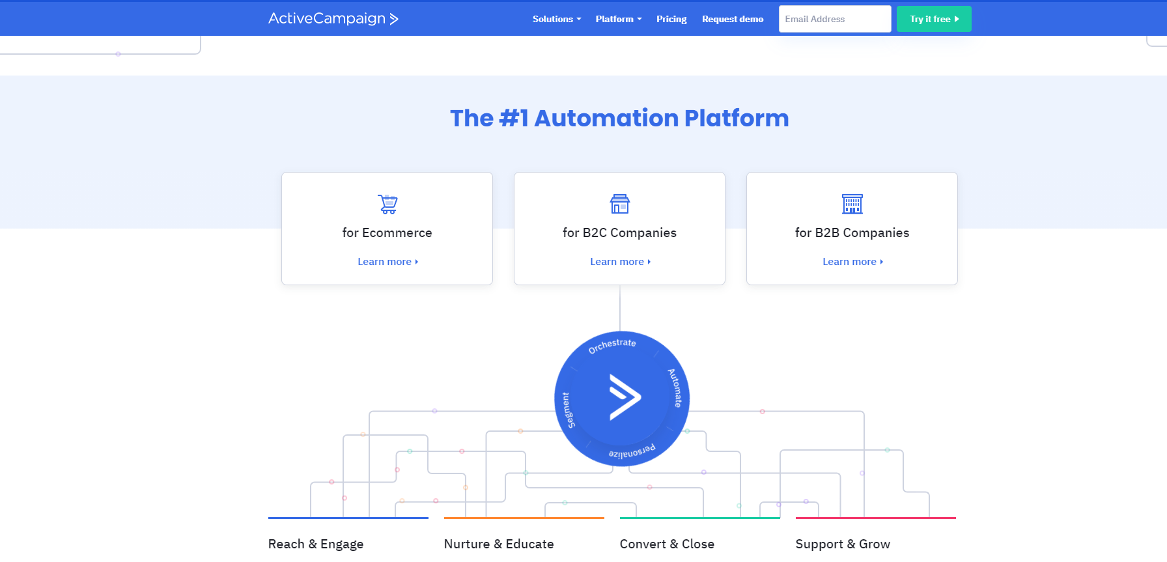Open Learn more under for Ecommerce

click(388, 262)
